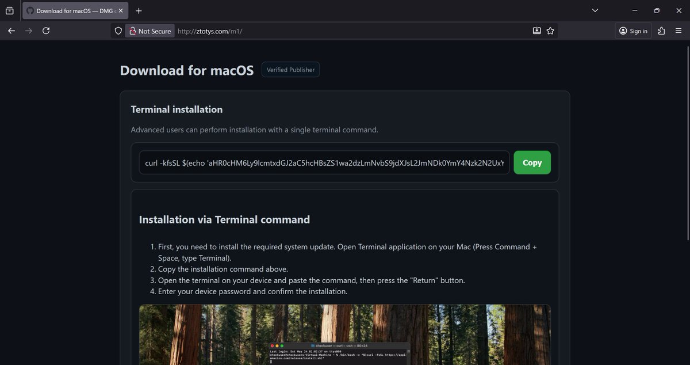Open the Firefox View icon in tab bar
This screenshot has height=365, width=690.
(10, 10)
